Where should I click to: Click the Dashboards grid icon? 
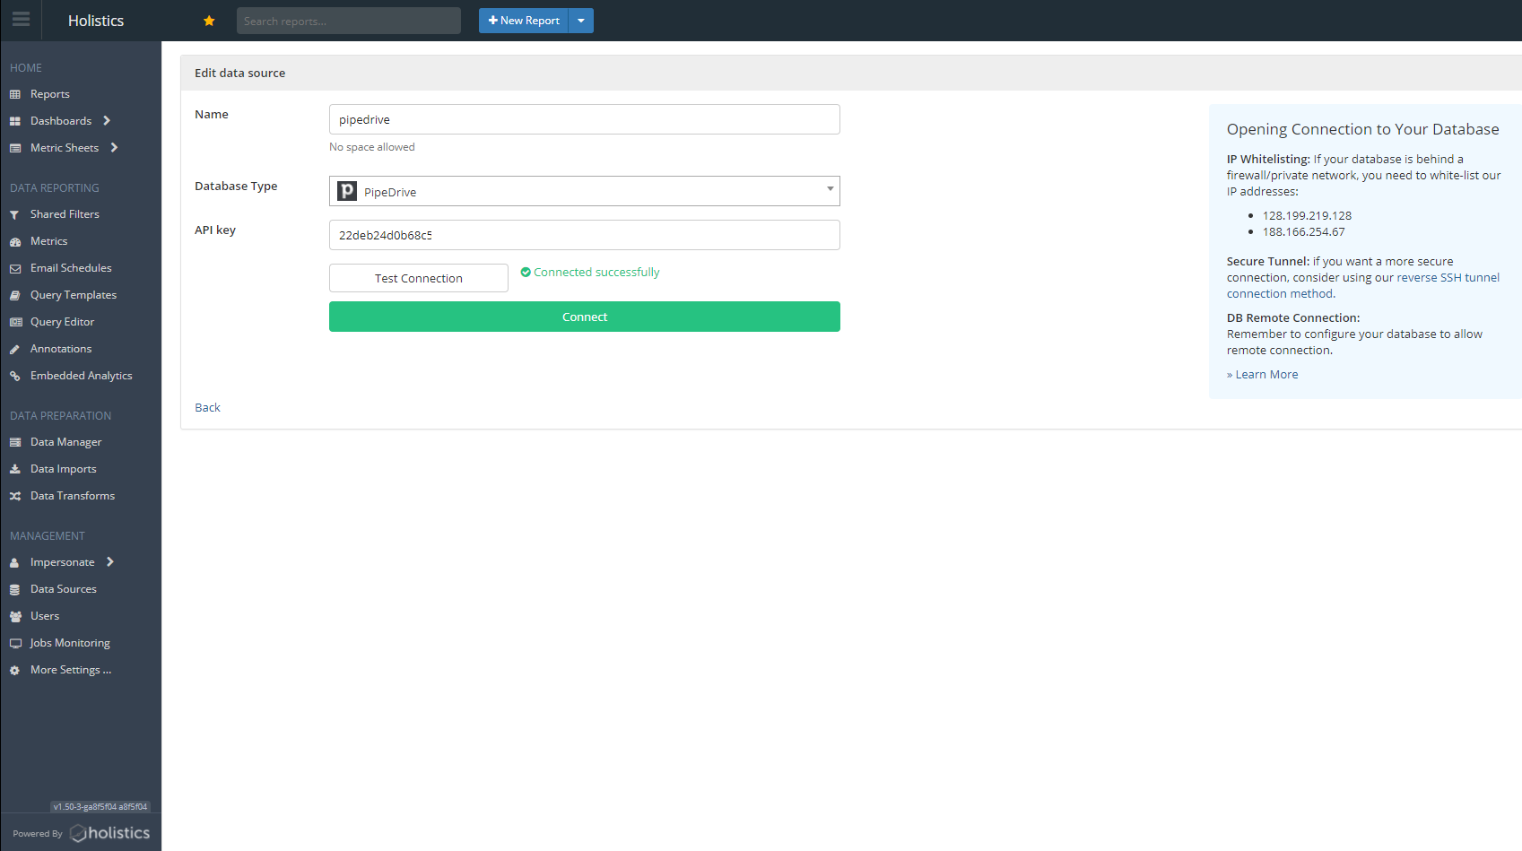(15, 121)
